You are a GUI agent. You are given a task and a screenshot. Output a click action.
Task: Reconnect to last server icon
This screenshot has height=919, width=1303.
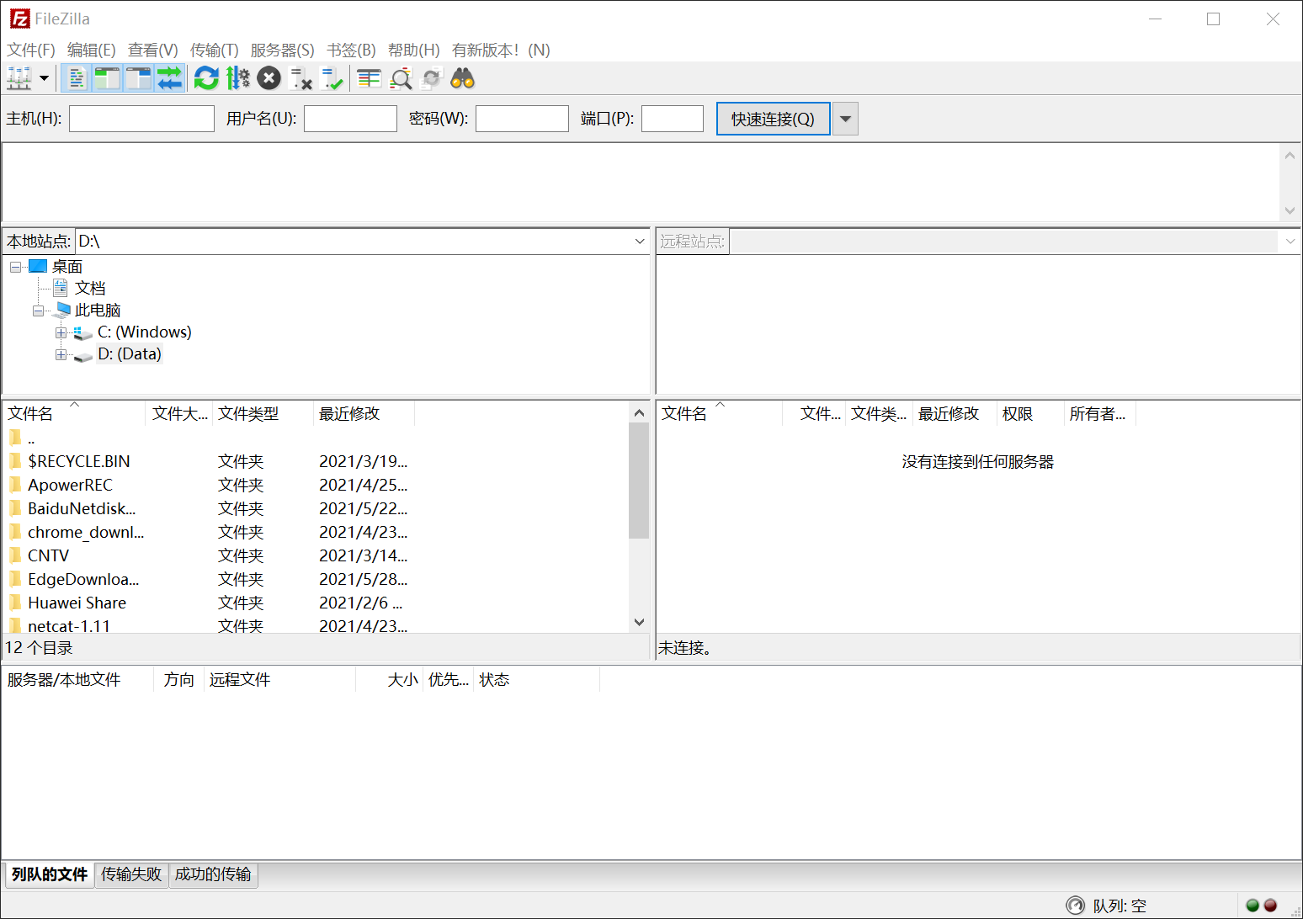332,78
